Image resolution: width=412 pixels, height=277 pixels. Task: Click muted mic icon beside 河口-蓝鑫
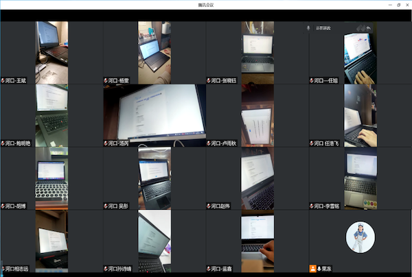(209, 269)
